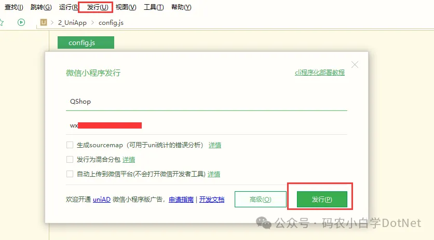Open the 运行(R) menu
The width and height of the screenshot is (434, 240).
click(69, 7)
